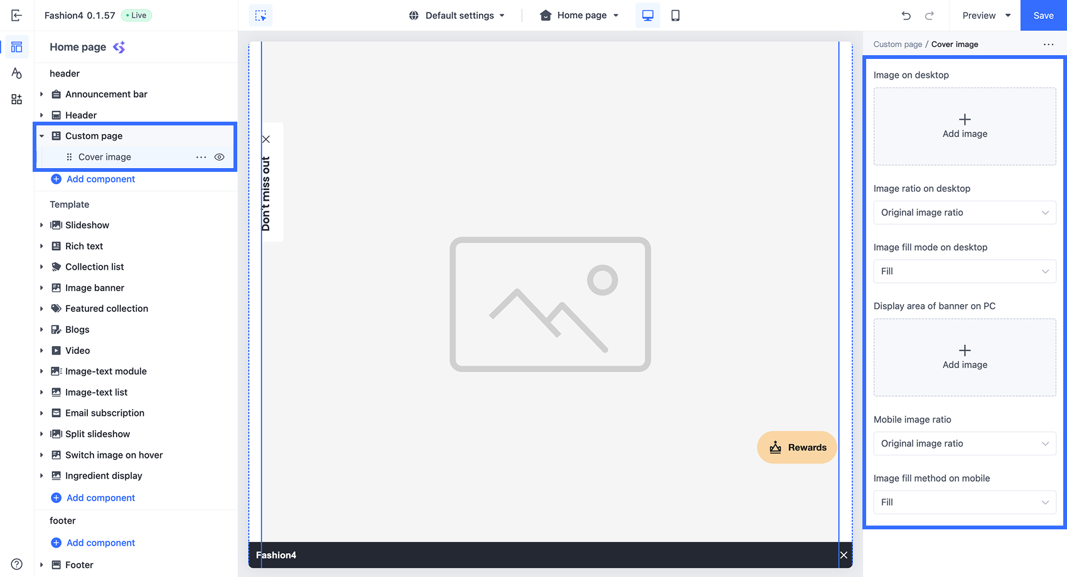Screen dimensions: 1067x577
Task: Switch to desktop preview mode
Action: pos(648,15)
